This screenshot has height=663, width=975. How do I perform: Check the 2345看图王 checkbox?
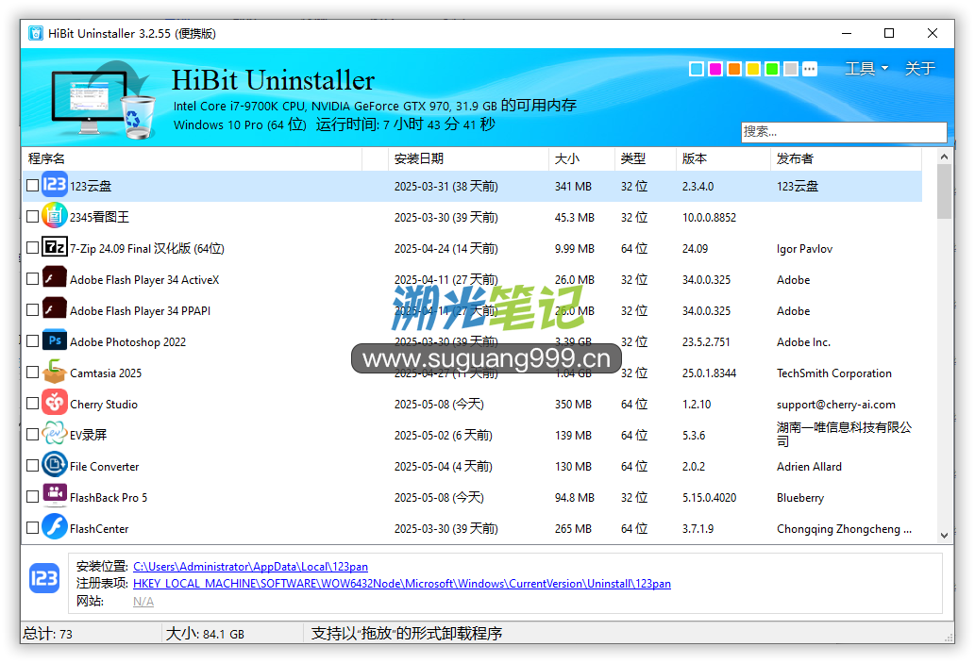[32, 216]
